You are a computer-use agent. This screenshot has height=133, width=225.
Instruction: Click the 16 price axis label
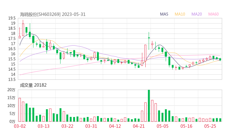coord(13,54)
